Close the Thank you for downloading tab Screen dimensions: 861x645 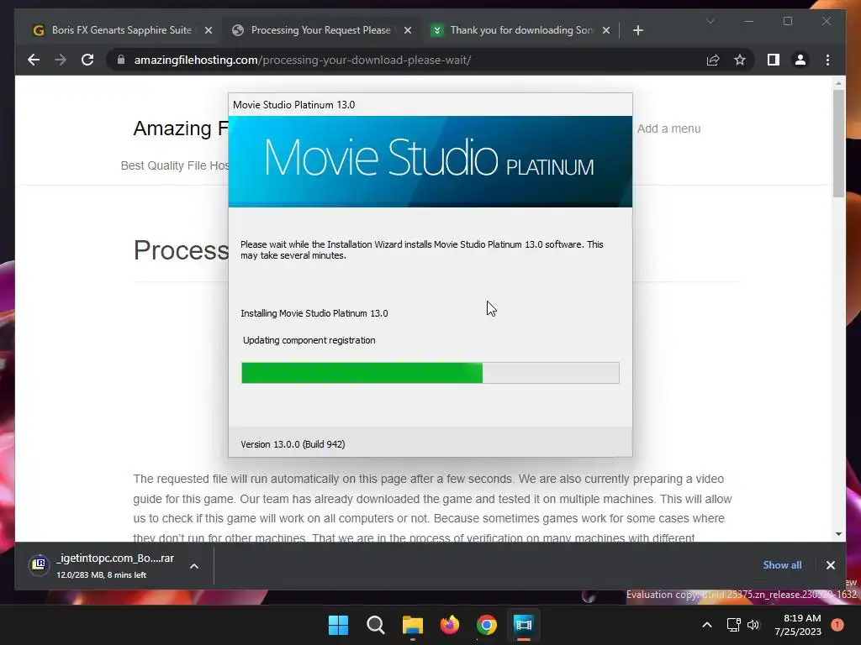tap(606, 30)
